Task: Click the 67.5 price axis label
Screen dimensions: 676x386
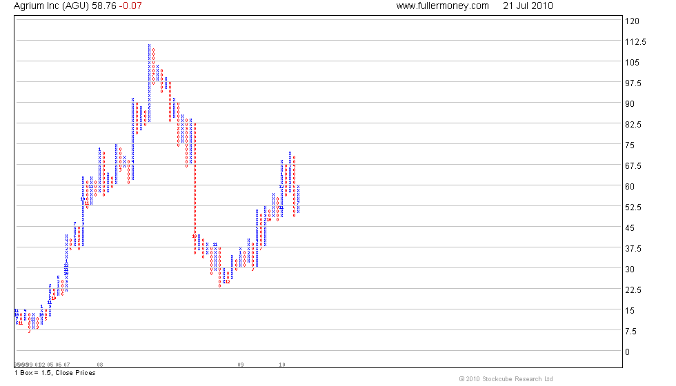Action: point(633,166)
